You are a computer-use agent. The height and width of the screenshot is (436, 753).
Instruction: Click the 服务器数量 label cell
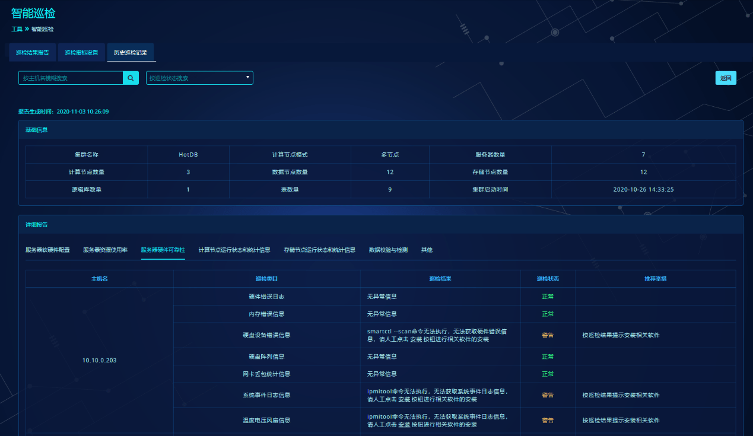(490, 155)
